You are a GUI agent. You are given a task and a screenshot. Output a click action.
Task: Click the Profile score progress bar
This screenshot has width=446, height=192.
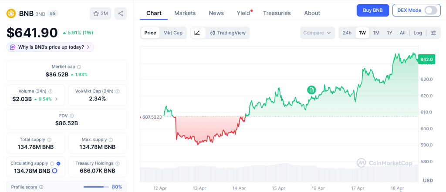pyautogui.click(x=95, y=187)
